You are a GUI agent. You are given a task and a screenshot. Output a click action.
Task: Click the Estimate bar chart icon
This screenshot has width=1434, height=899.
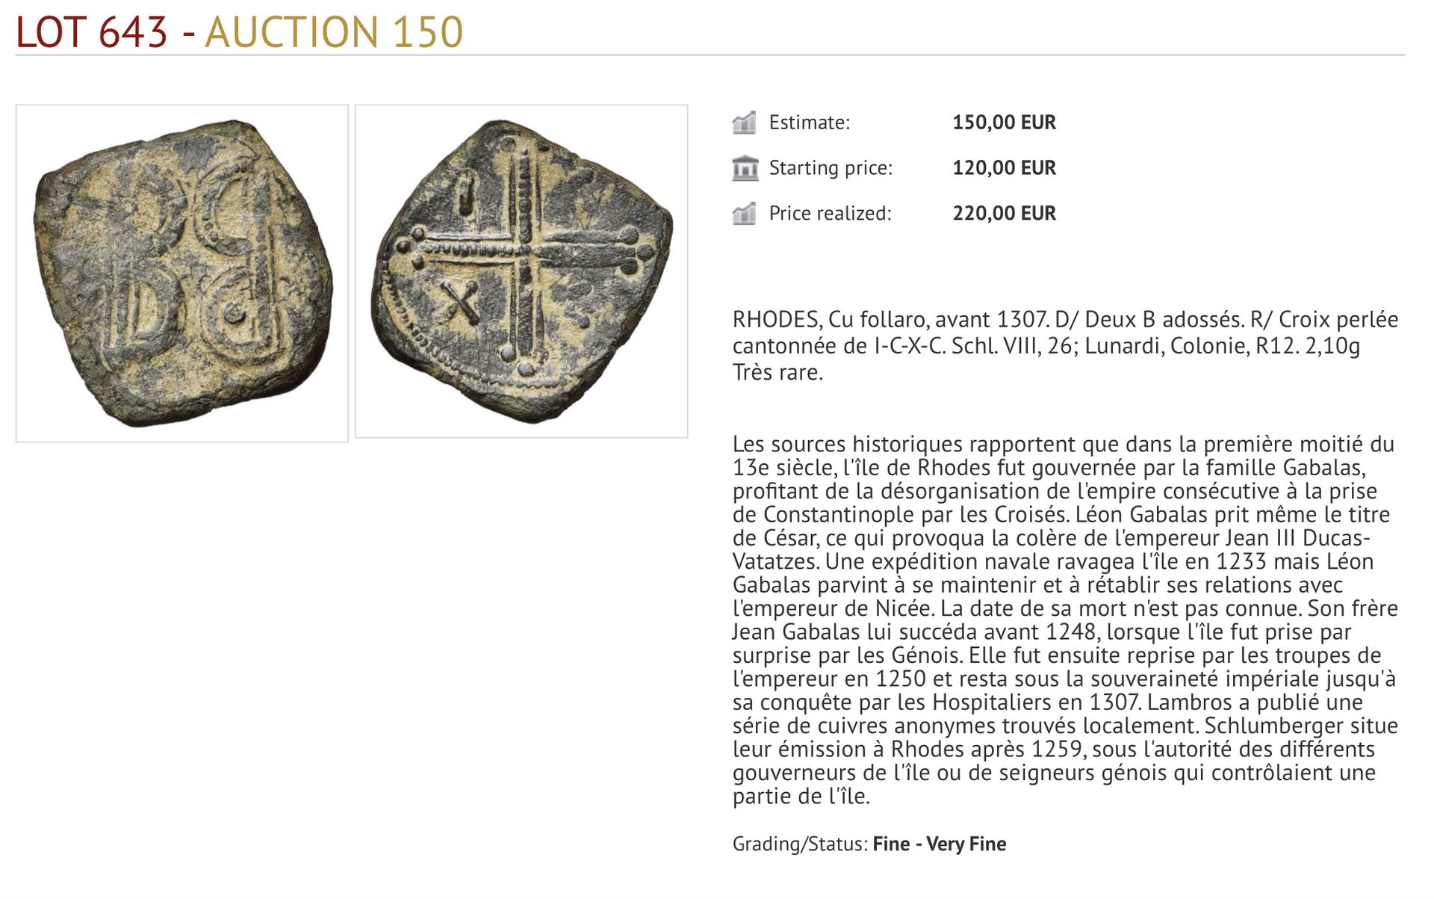(x=744, y=123)
